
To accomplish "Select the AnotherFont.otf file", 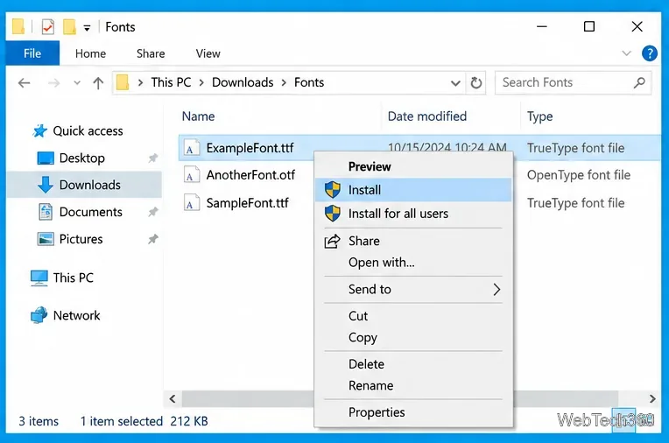I will [x=250, y=175].
